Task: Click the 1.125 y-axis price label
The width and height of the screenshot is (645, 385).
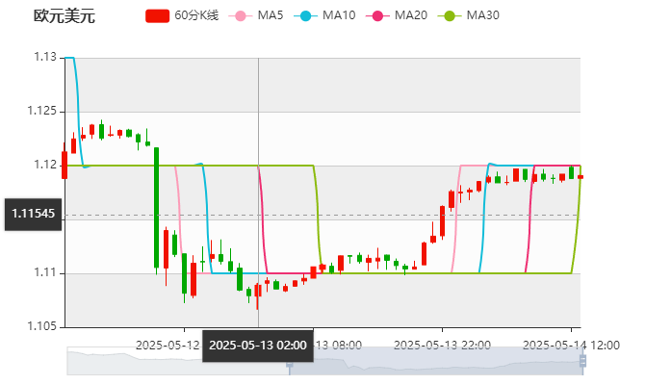Action: [42, 111]
